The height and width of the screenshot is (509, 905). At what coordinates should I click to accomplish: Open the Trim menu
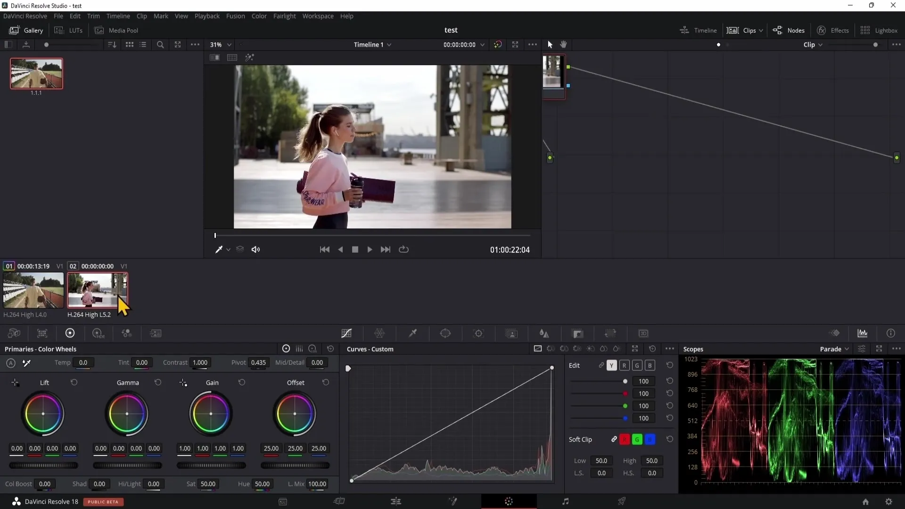(x=93, y=16)
